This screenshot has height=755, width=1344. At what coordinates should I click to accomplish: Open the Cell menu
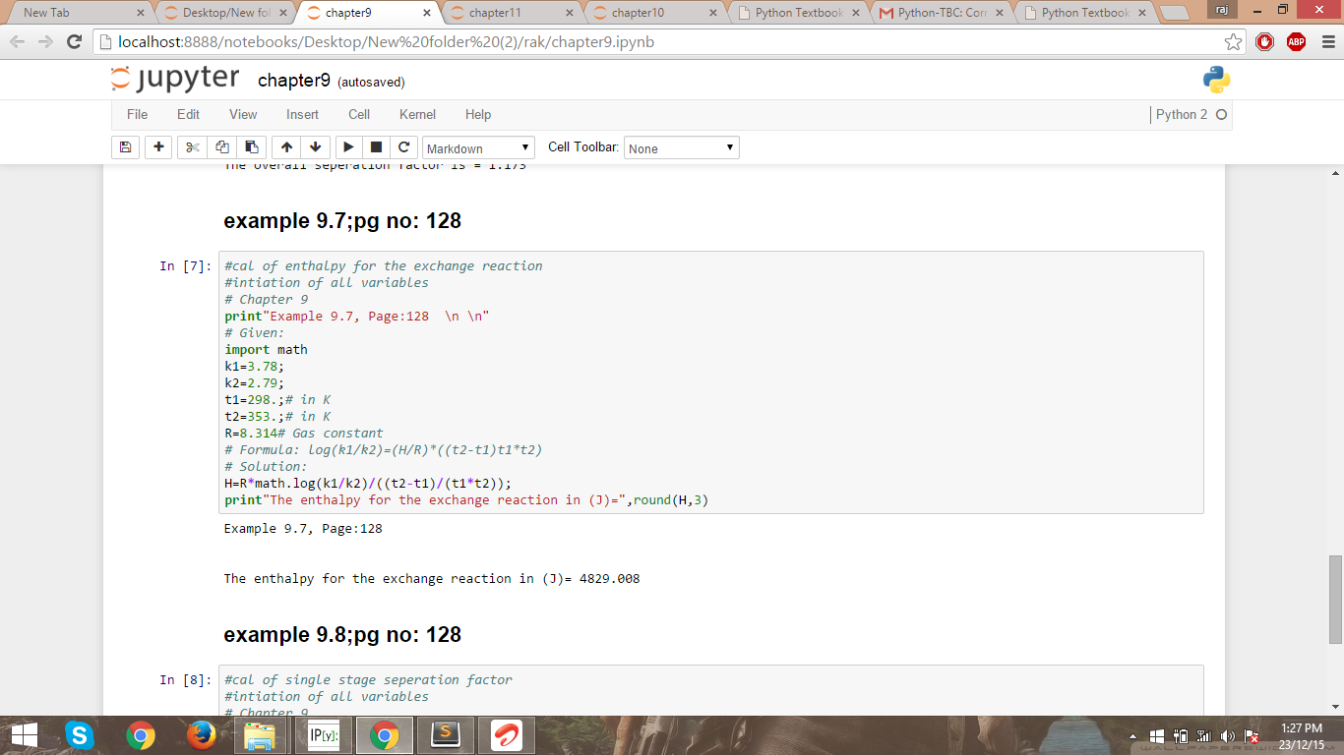359,114
